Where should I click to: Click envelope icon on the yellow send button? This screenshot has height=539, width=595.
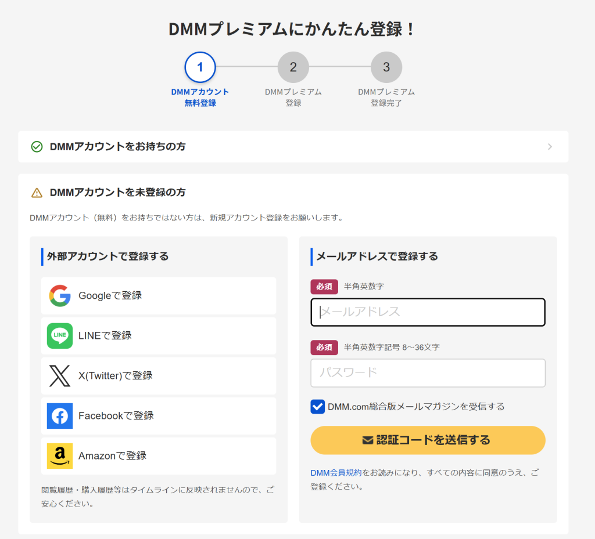[367, 440]
